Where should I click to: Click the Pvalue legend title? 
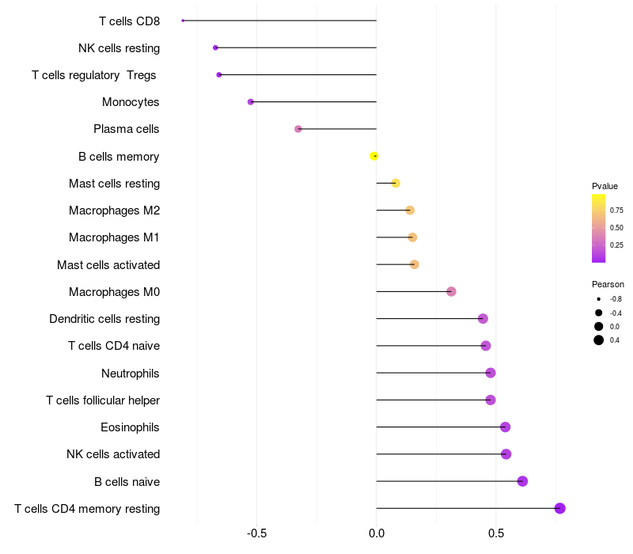pyautogui.click(x=605, y=186)
